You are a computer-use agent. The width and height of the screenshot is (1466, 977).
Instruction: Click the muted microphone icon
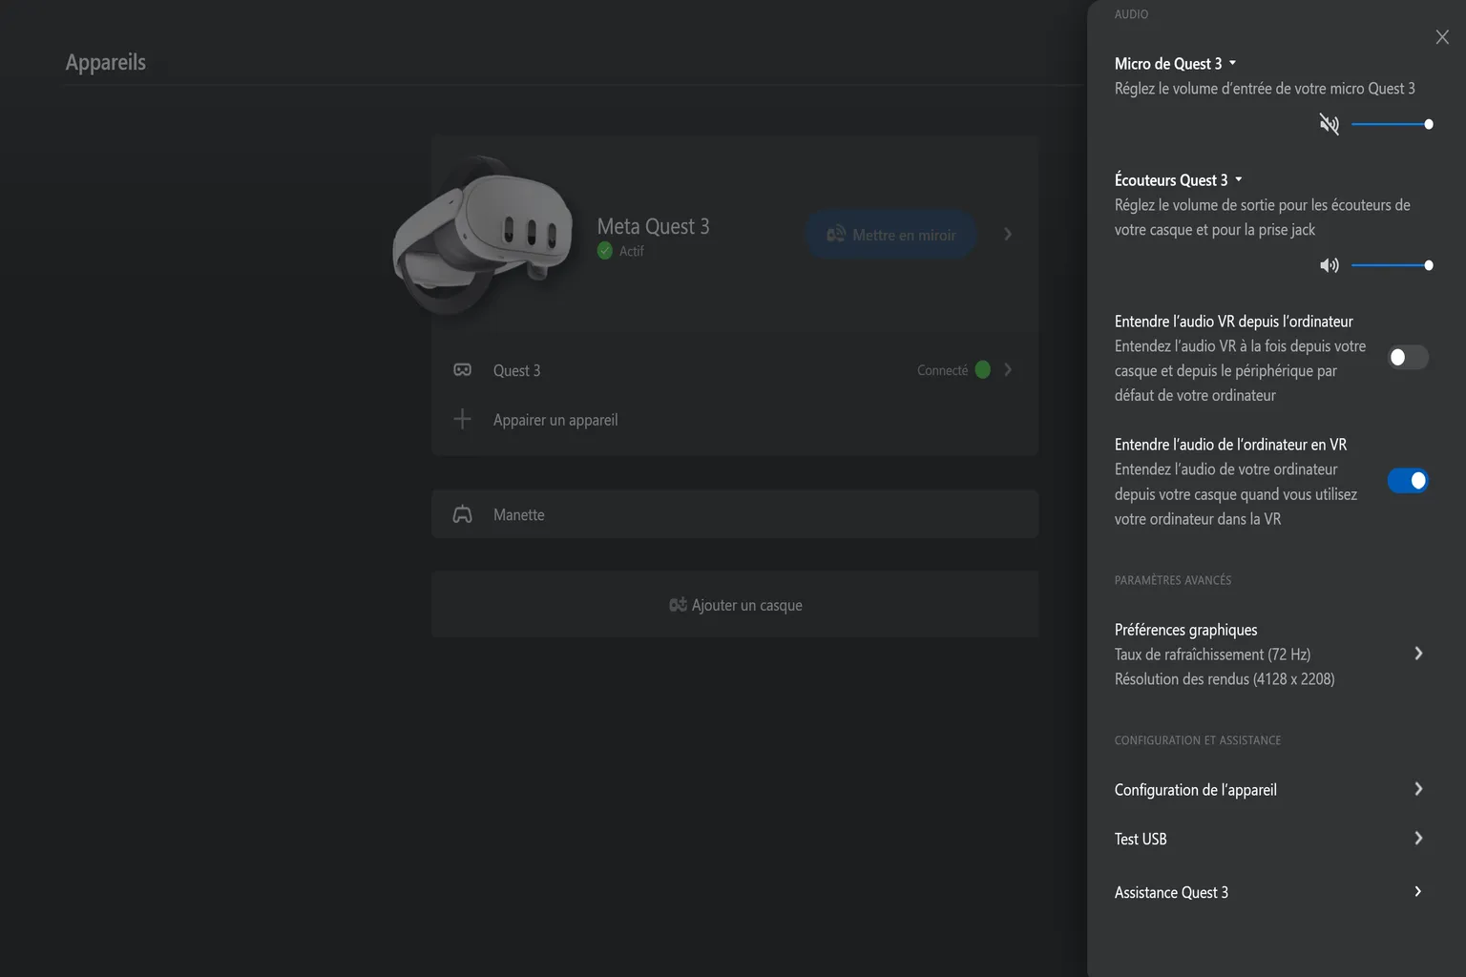(x=1330, y=124)
